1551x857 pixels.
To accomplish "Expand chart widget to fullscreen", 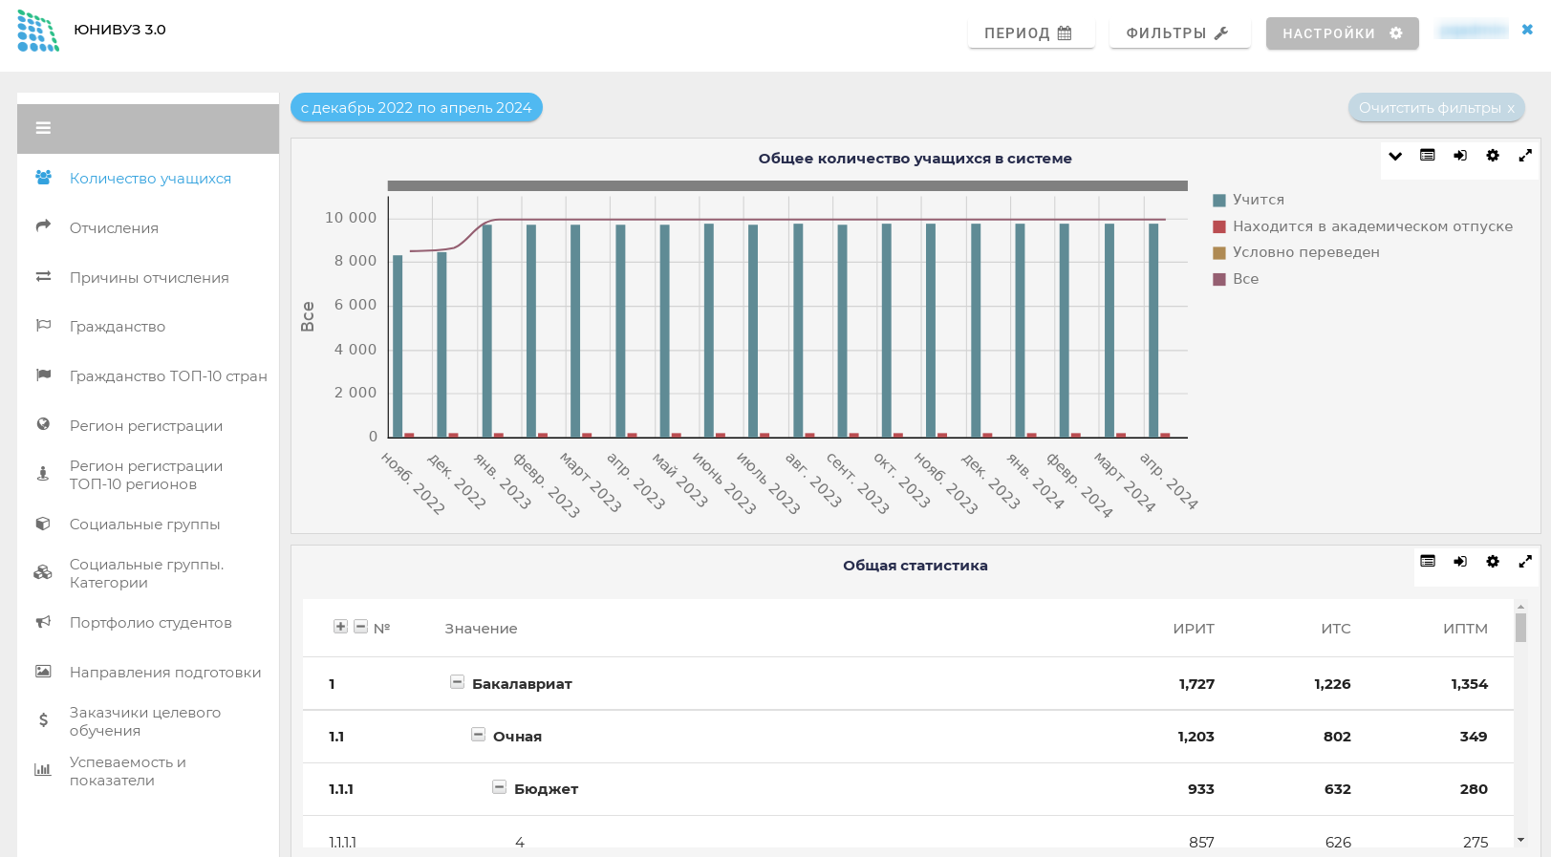I will pos(1525,156).
